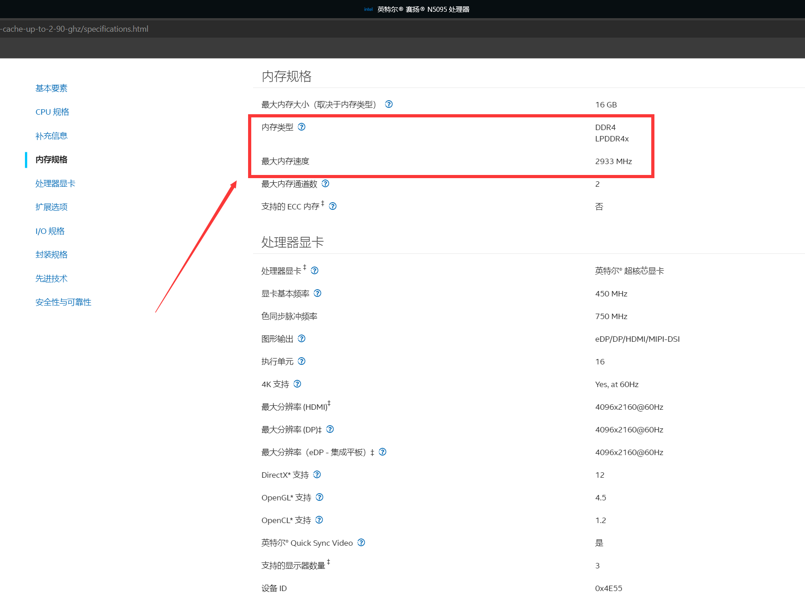Click help icon beside 显卡基本频率
Screen dimensions: 805x611
coord(317,293)
